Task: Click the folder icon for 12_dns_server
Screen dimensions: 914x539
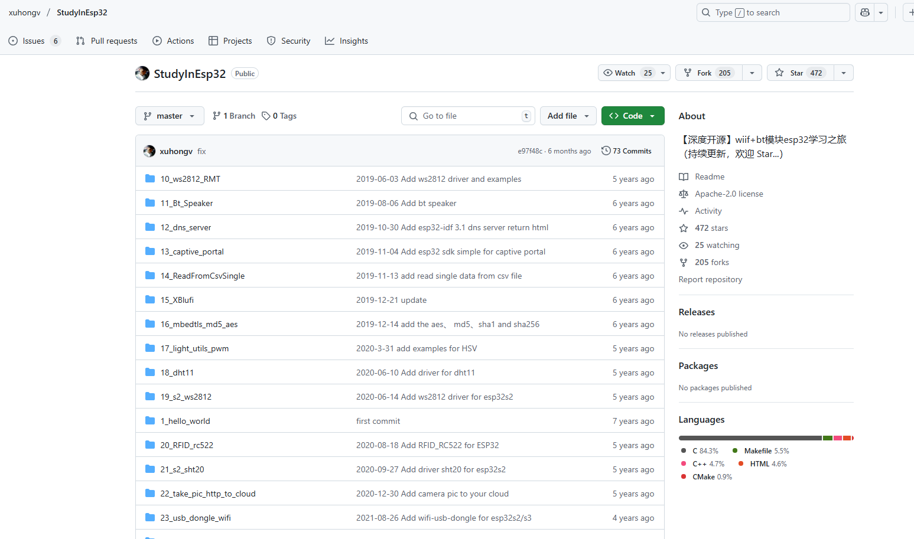Action: 150,227
